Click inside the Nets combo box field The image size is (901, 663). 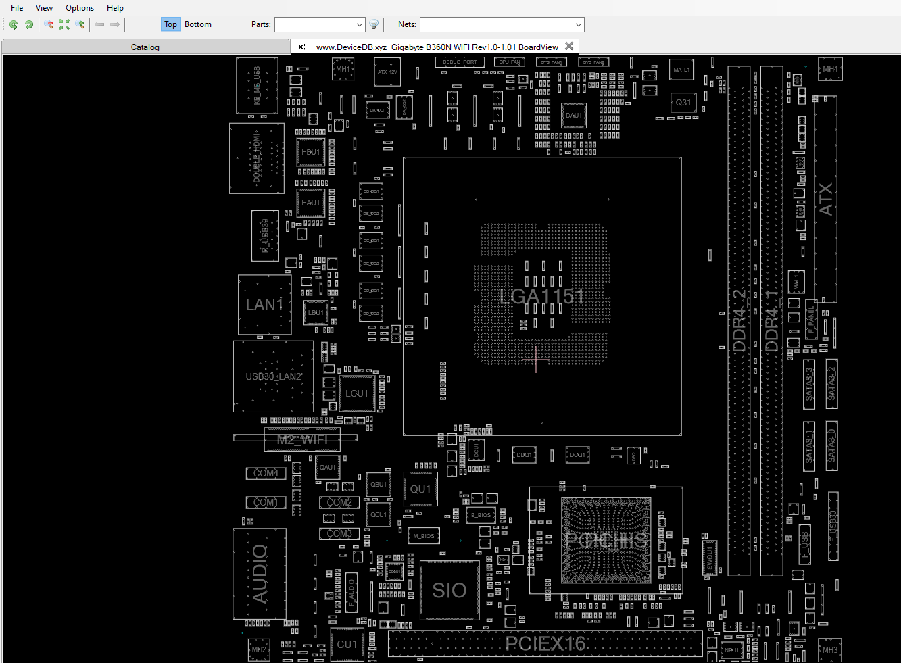pos(493,24)
